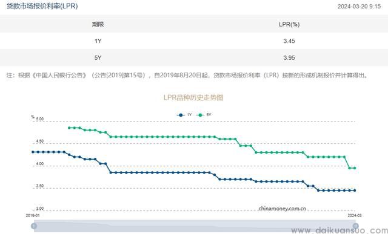The height and width of the screenshot is (234, 388).
Task: Click the left range slider handle
Action: 34,226
